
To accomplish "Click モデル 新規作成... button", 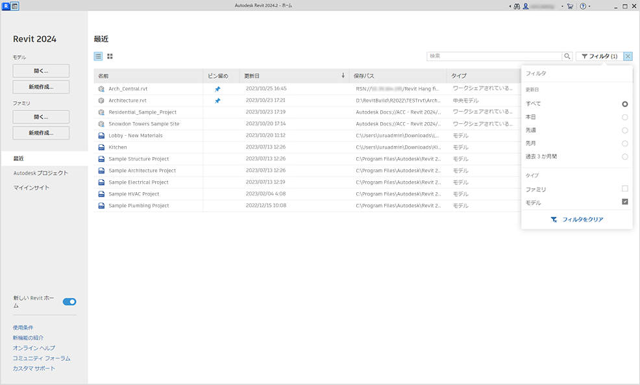I will 41,86.
